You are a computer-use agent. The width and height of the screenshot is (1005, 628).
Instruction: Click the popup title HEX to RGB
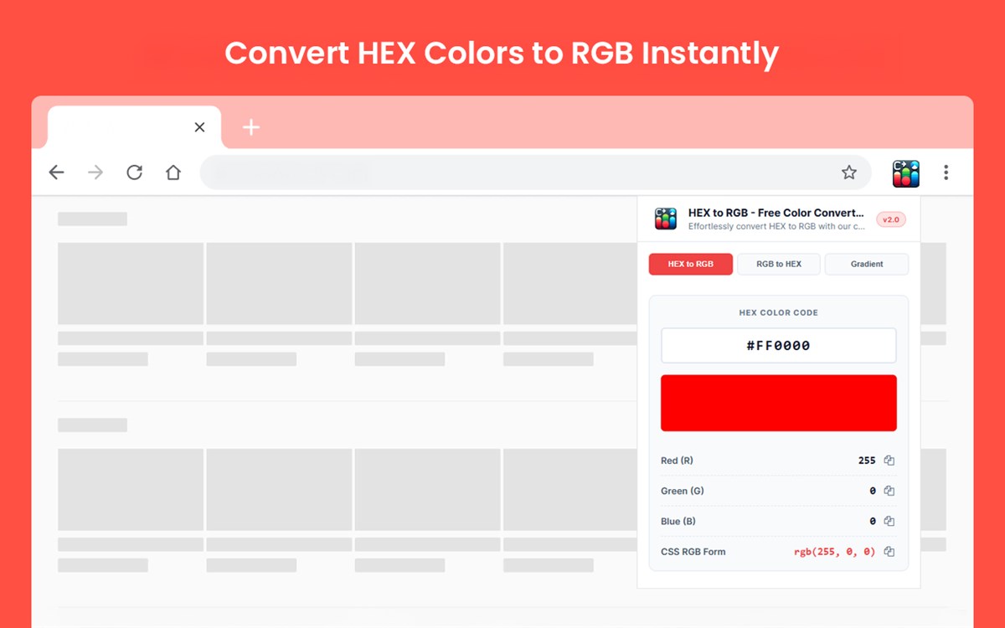(776, 213)
